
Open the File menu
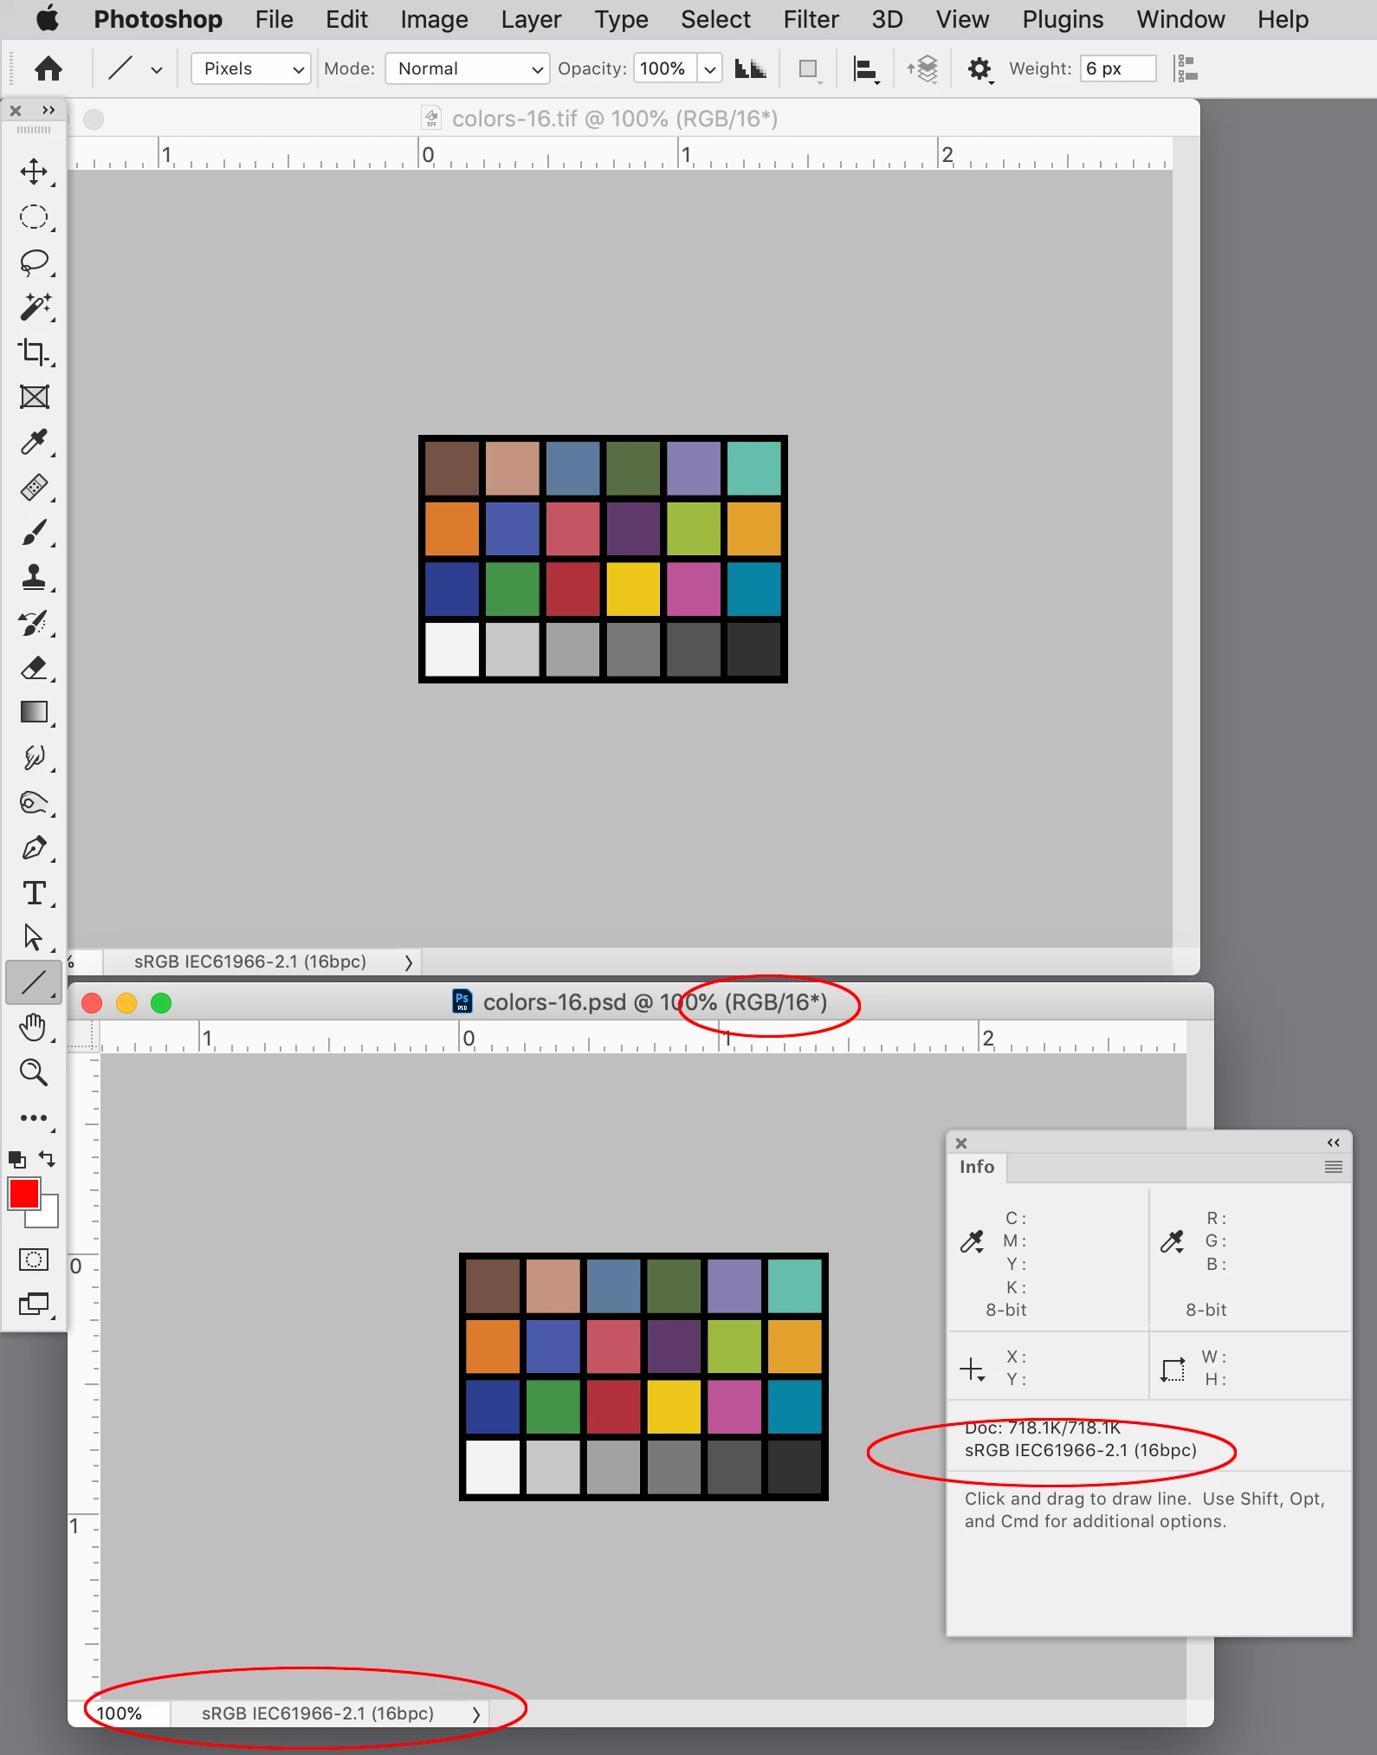[275, 19]
